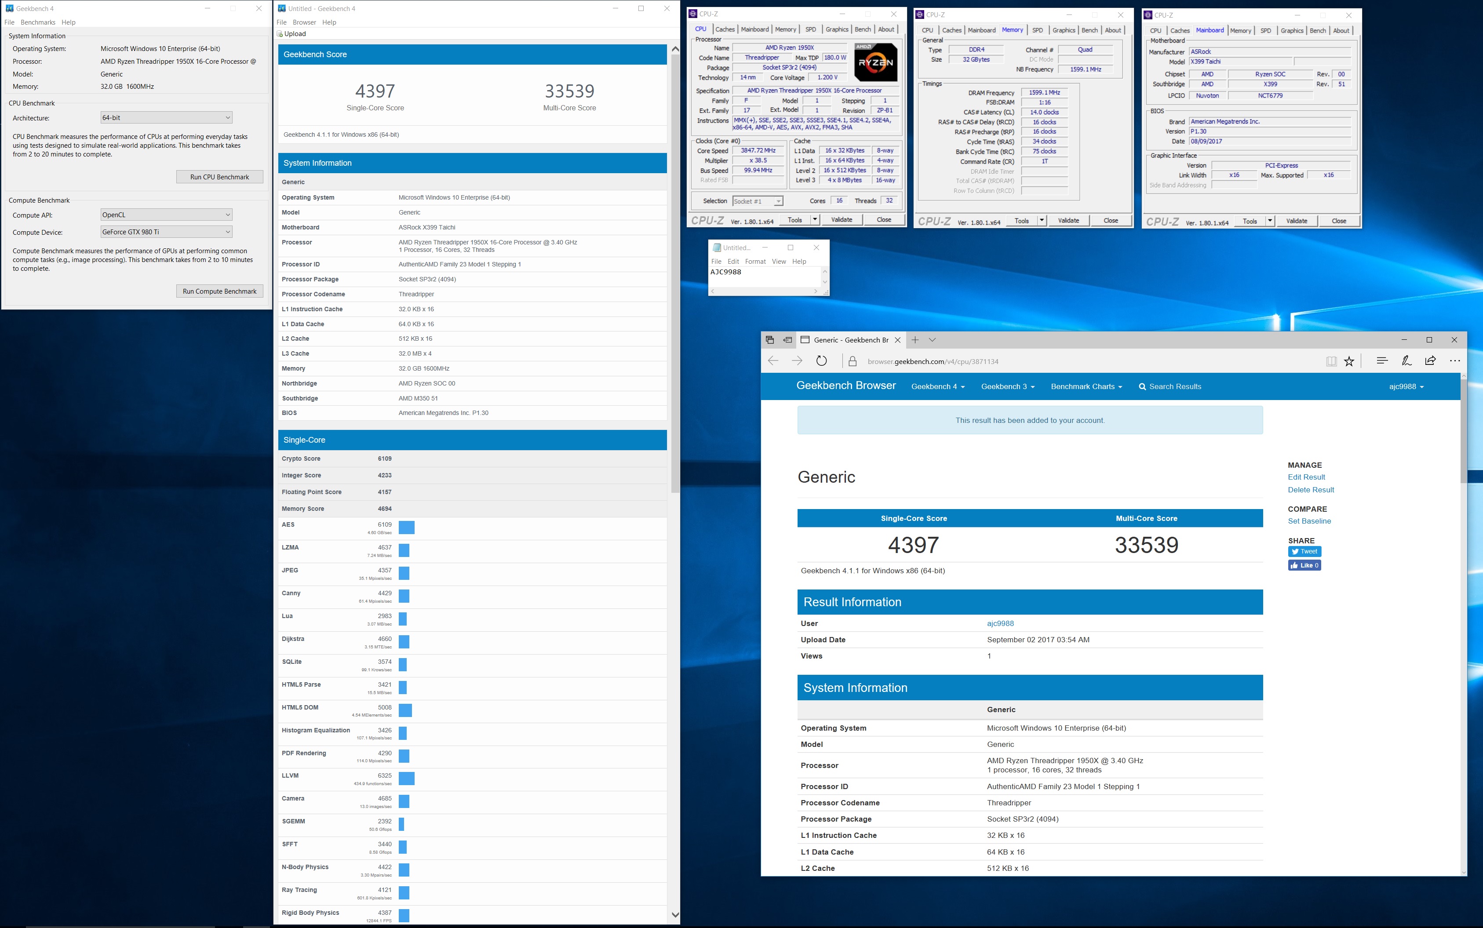Open the ajc9988 account dropdown
The width and height of the screenshot is (1483, 928).
tap(1406, 387)
